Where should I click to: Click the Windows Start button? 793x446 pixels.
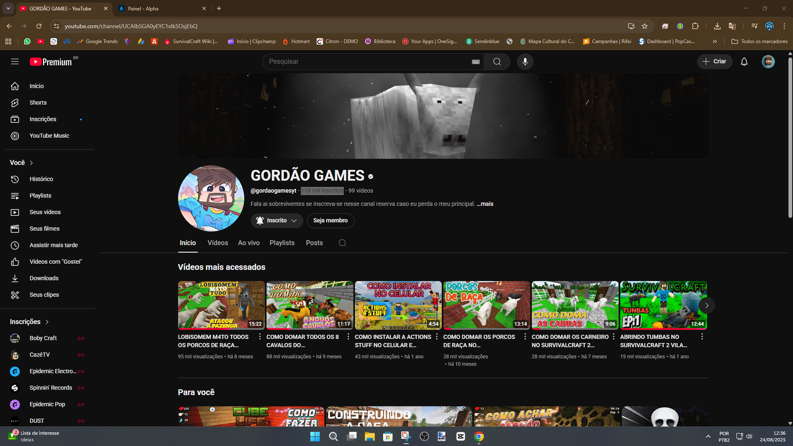click(x=315, y=437)
